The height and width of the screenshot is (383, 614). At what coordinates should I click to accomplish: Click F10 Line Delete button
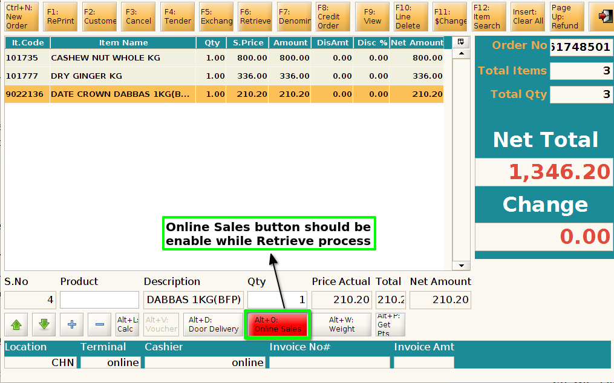click(411, 16)
